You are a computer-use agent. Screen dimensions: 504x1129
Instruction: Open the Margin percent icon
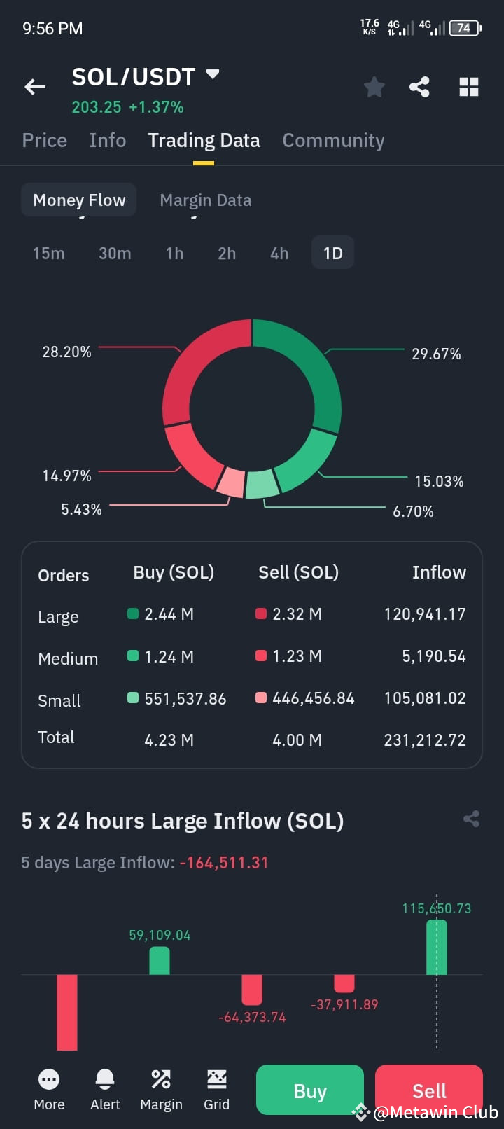(161, 1079)
